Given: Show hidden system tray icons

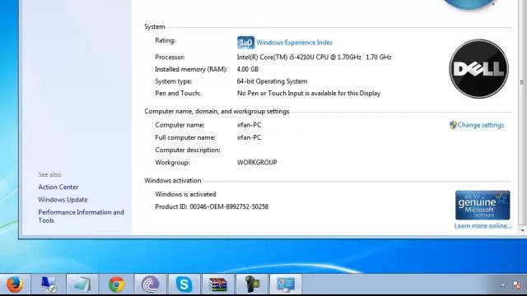Looking at the screenshot, I should click(503, 285).
